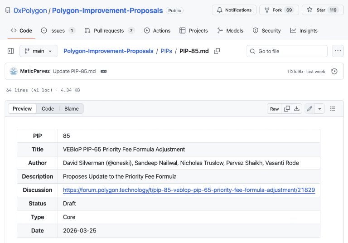Click MaticParvez avatar image
The image size is (348, 243).
14,71
